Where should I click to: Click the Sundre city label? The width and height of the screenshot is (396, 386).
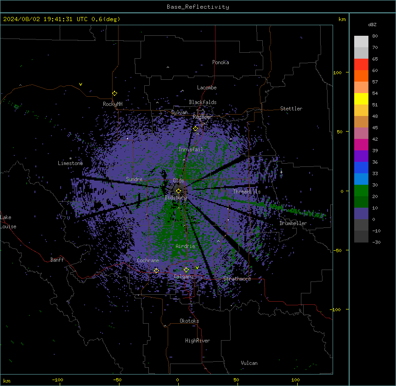click(134, 179)
